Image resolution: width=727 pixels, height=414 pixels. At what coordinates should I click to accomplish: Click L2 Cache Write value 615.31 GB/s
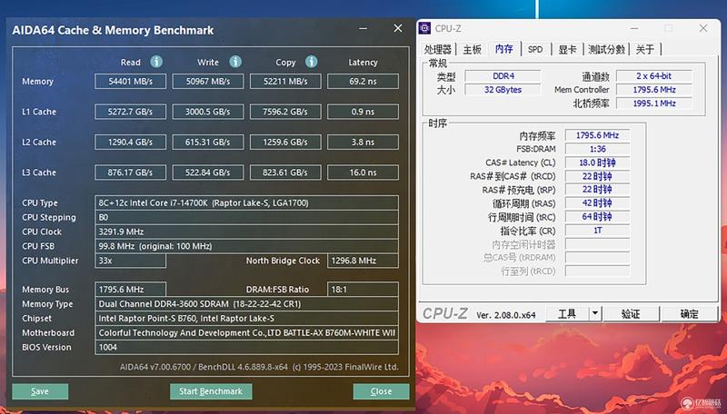click(208, 143)
